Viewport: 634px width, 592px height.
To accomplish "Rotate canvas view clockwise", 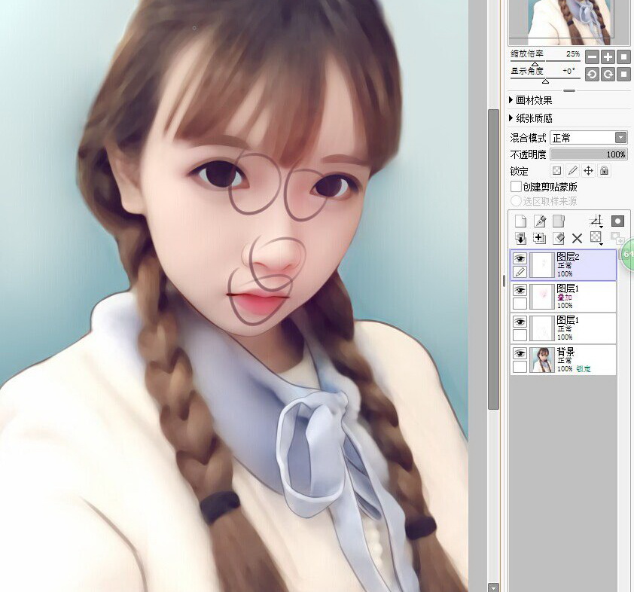I will 608,75.
